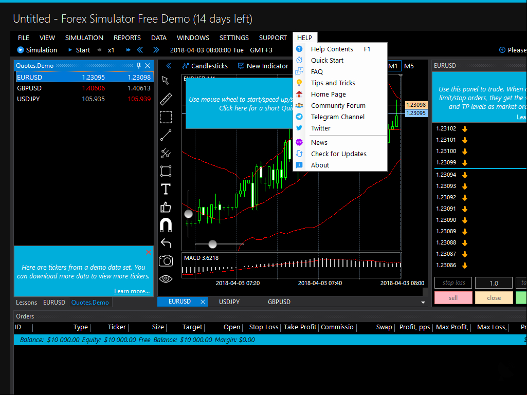This screenshot has height=395, width=527.
Task: Open the FILE menu
Action: pos(24,37)
